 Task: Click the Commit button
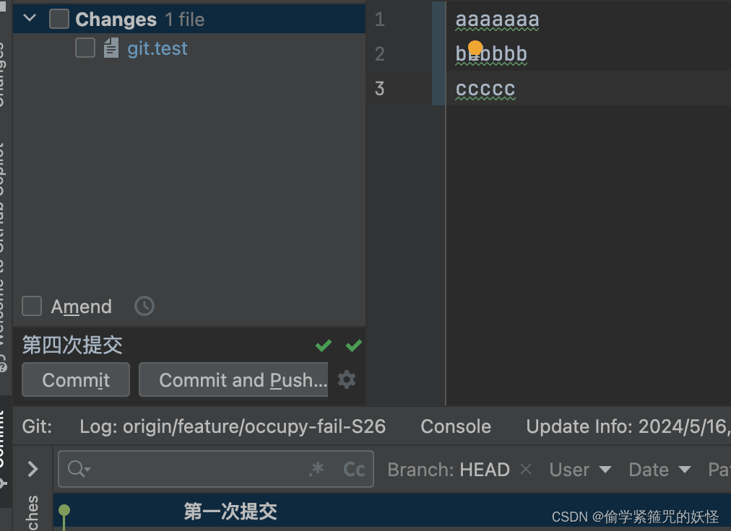(75, 379)
